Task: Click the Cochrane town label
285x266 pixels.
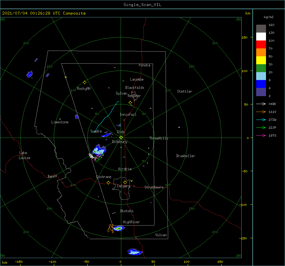Action: coord(104,177)
